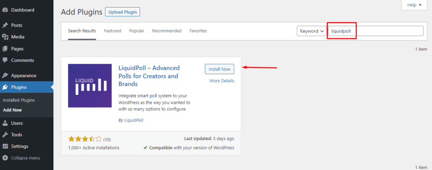Switch to the Popular tab

tap(137, 31)
